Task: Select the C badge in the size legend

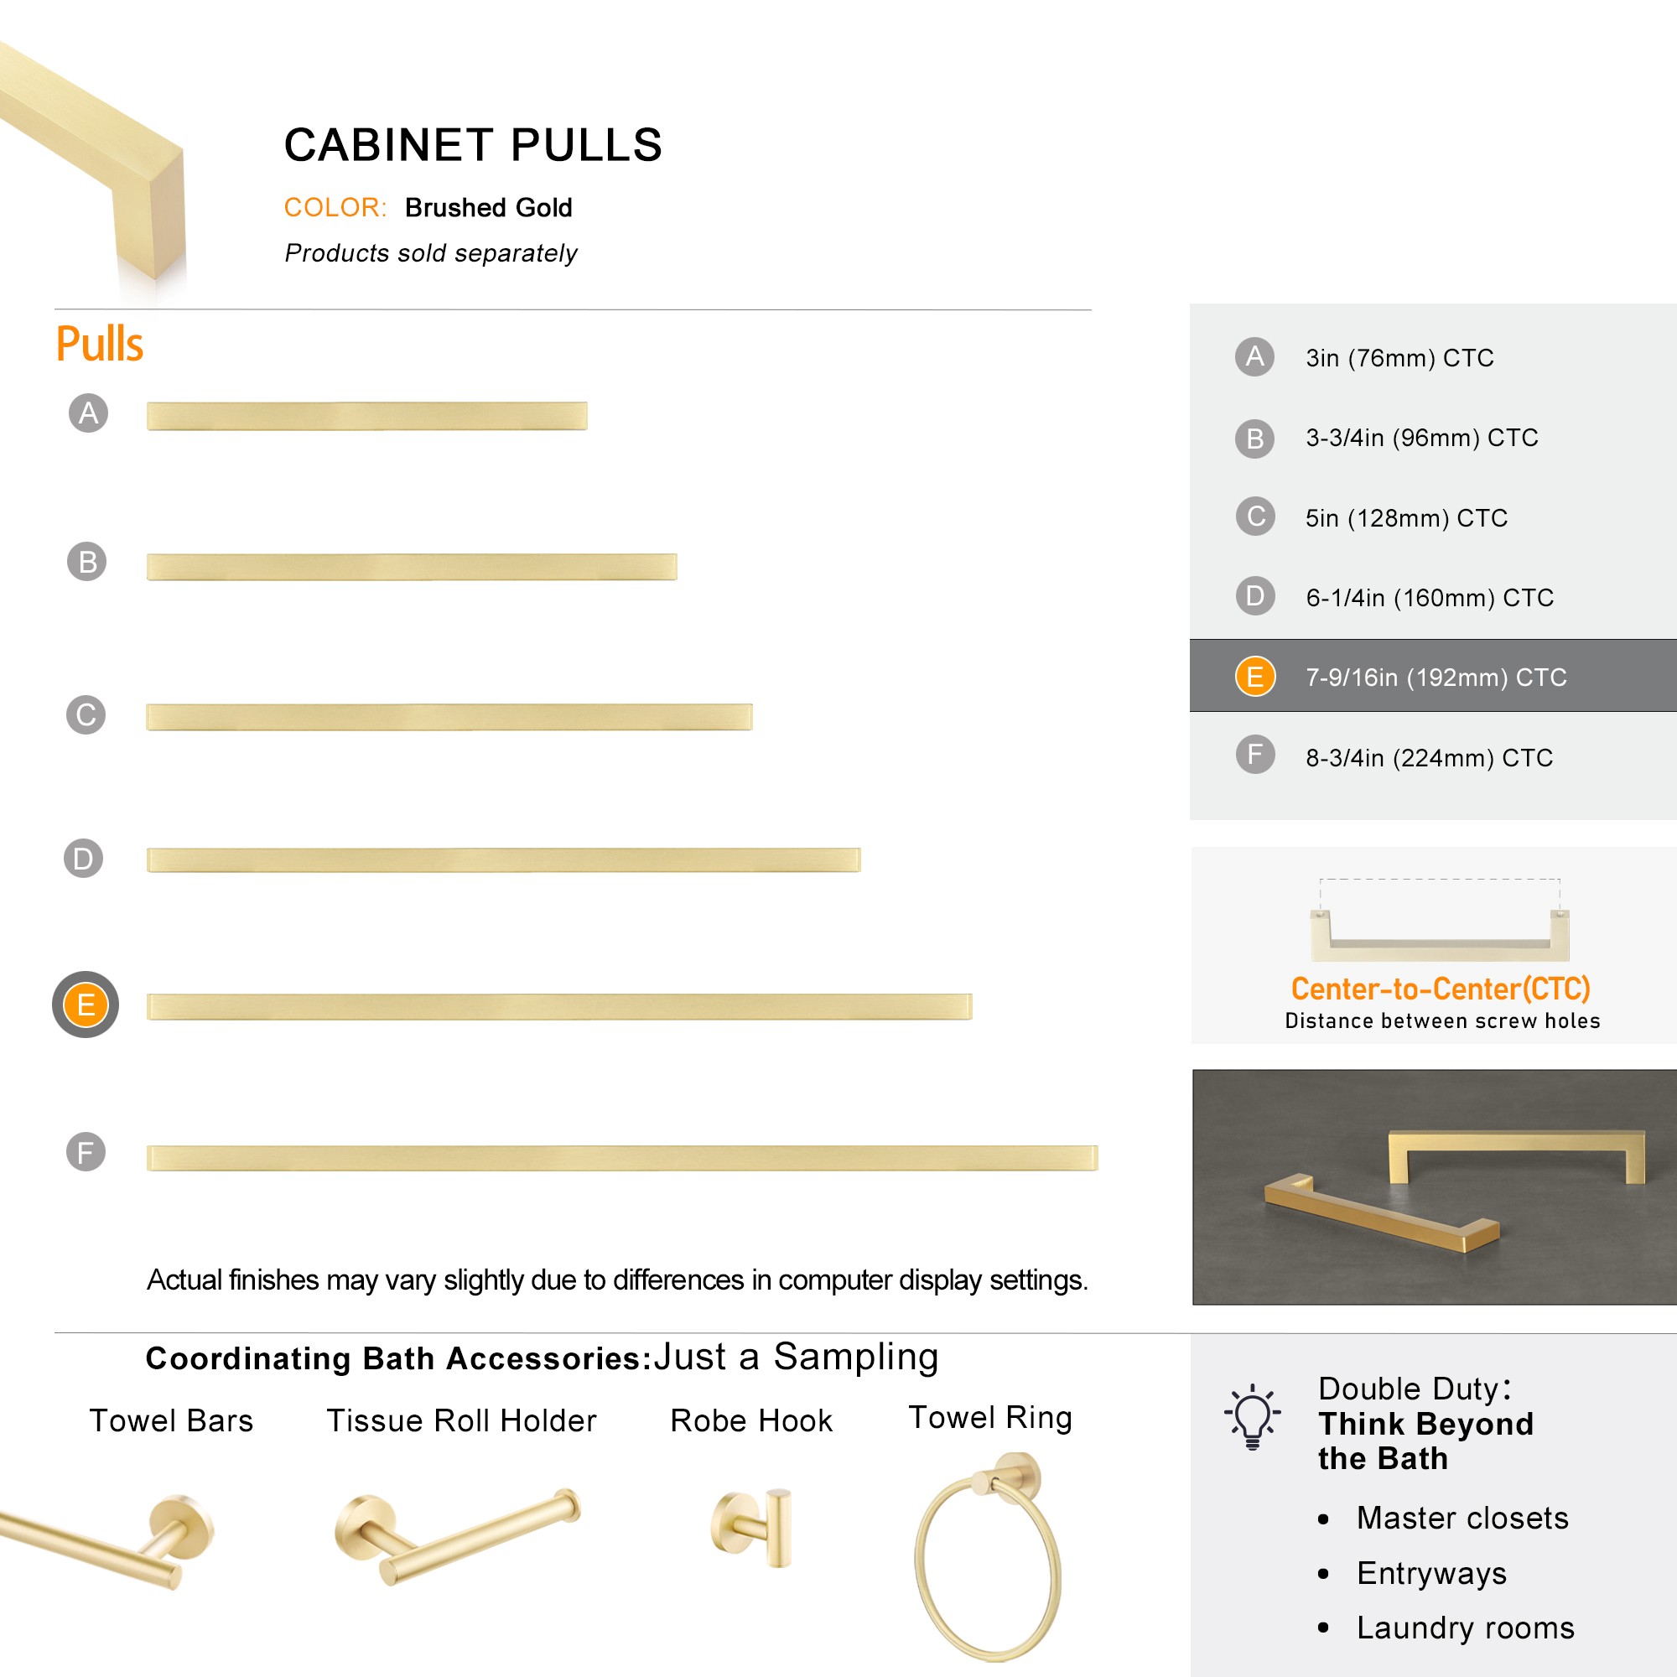Action: [x=1255, y=517]
